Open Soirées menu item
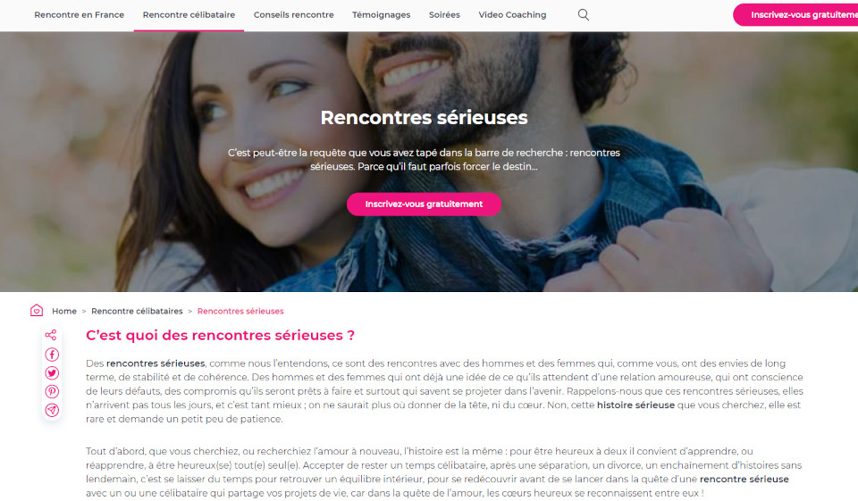Image resolution: width=858 pixels, height=501 pixels. point(444,15)
